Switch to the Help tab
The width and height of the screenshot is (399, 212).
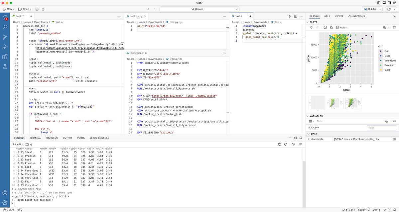(327, 16)
